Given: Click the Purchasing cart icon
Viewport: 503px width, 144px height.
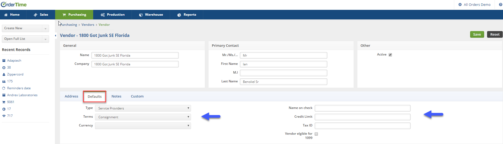Looking at the screenshot, I should [x=64, y=15].
